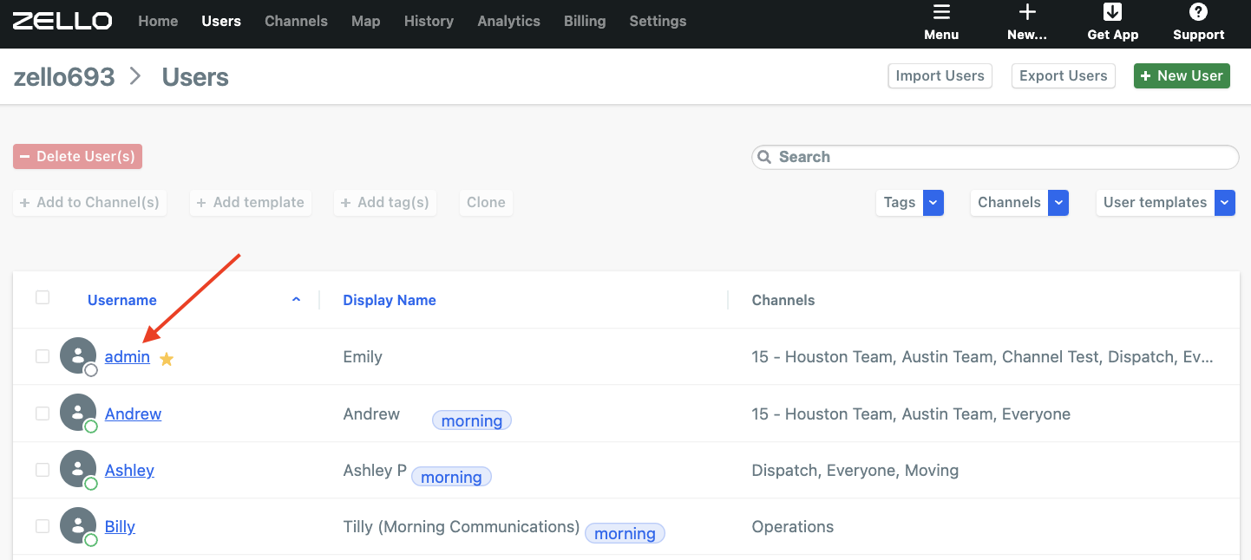The width and height of the screenshot is (1251, 560).
Task: Open the Channels filter dropdown
Action: [x=1058, y=202]
